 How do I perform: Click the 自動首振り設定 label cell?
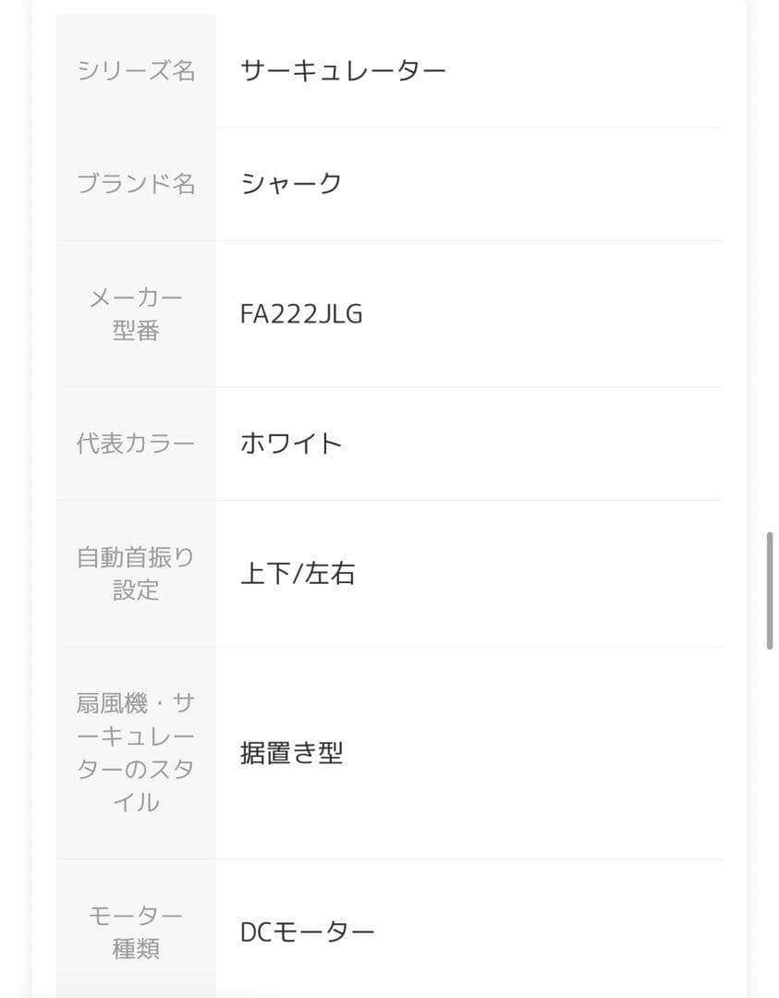click(x=136, y=574)
